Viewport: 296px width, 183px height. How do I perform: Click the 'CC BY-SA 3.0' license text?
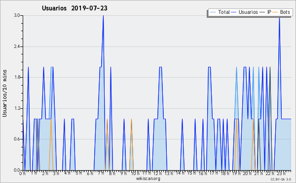pos(281,179)
